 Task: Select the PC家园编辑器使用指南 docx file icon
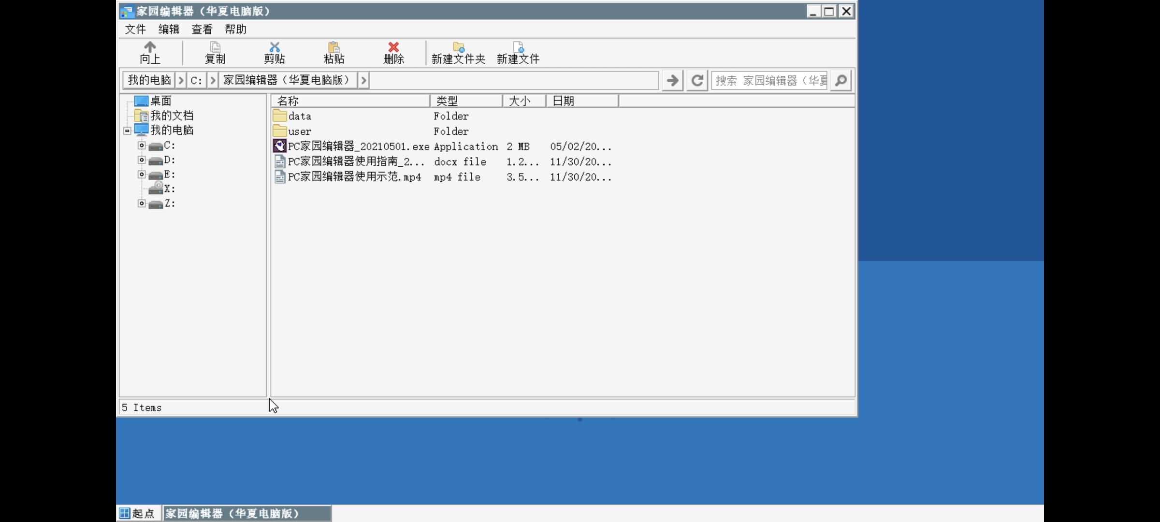tap(279, 161)
